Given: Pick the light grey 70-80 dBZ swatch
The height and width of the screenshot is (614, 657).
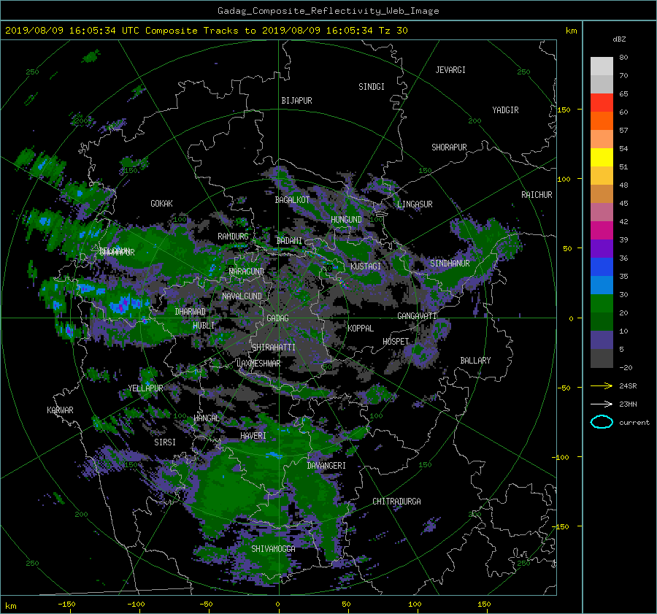Looking at the screenshot, I should pos(602,66).
